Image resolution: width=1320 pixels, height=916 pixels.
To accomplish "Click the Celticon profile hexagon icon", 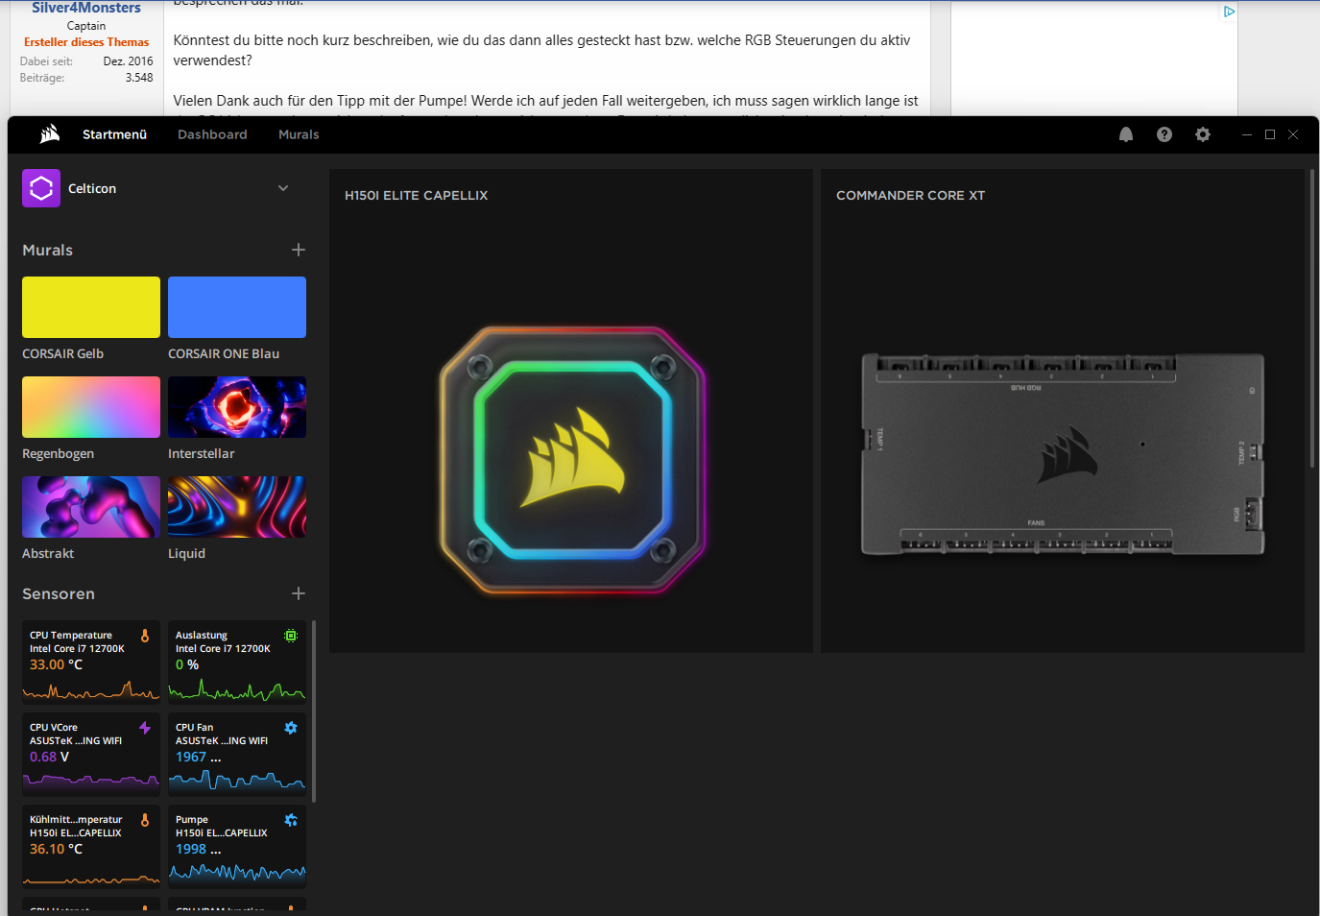I will [41, 188].
